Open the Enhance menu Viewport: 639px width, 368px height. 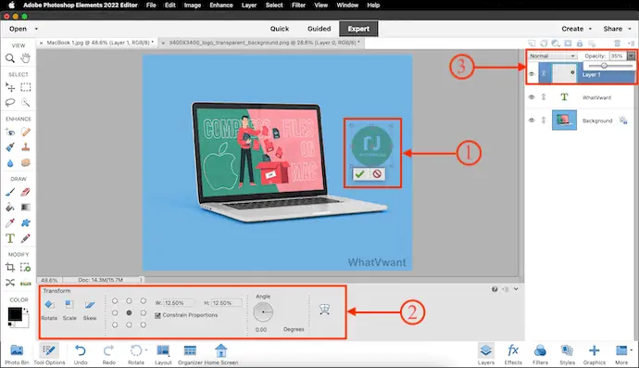tap(221, 6)
